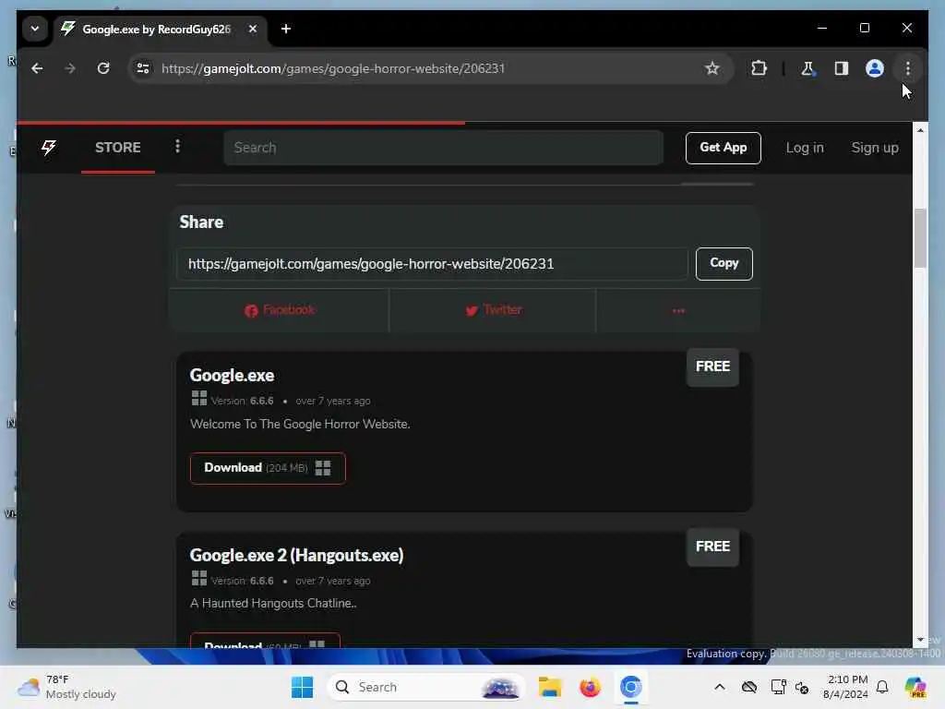The image size is (945, 709).
Task: Open the Windows Start menu
Action: 302,687
